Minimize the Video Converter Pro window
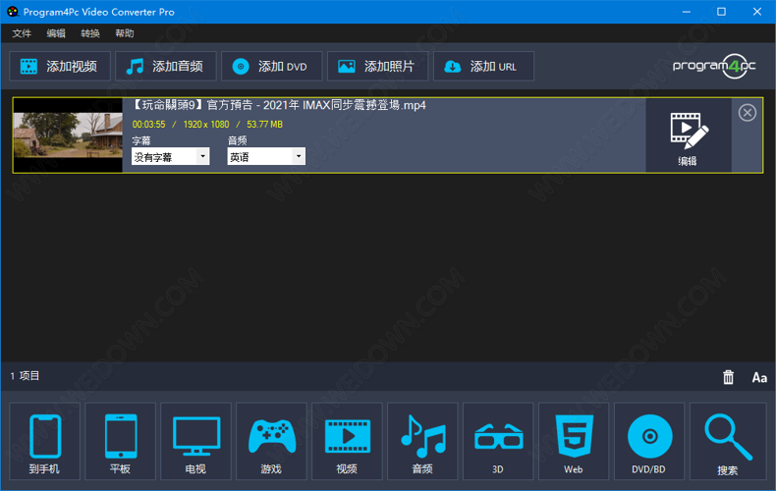Viewport: 776px width, 491px height. 686,12
